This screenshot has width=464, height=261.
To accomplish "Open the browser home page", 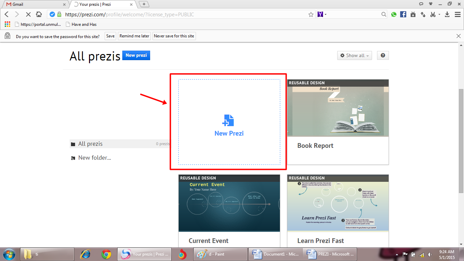I will pyautogui.click(x=39, y=14).
